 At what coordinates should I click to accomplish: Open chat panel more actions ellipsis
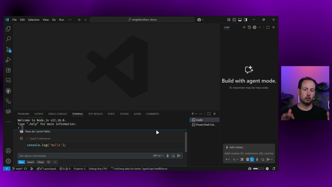click(x=260, y=27)
